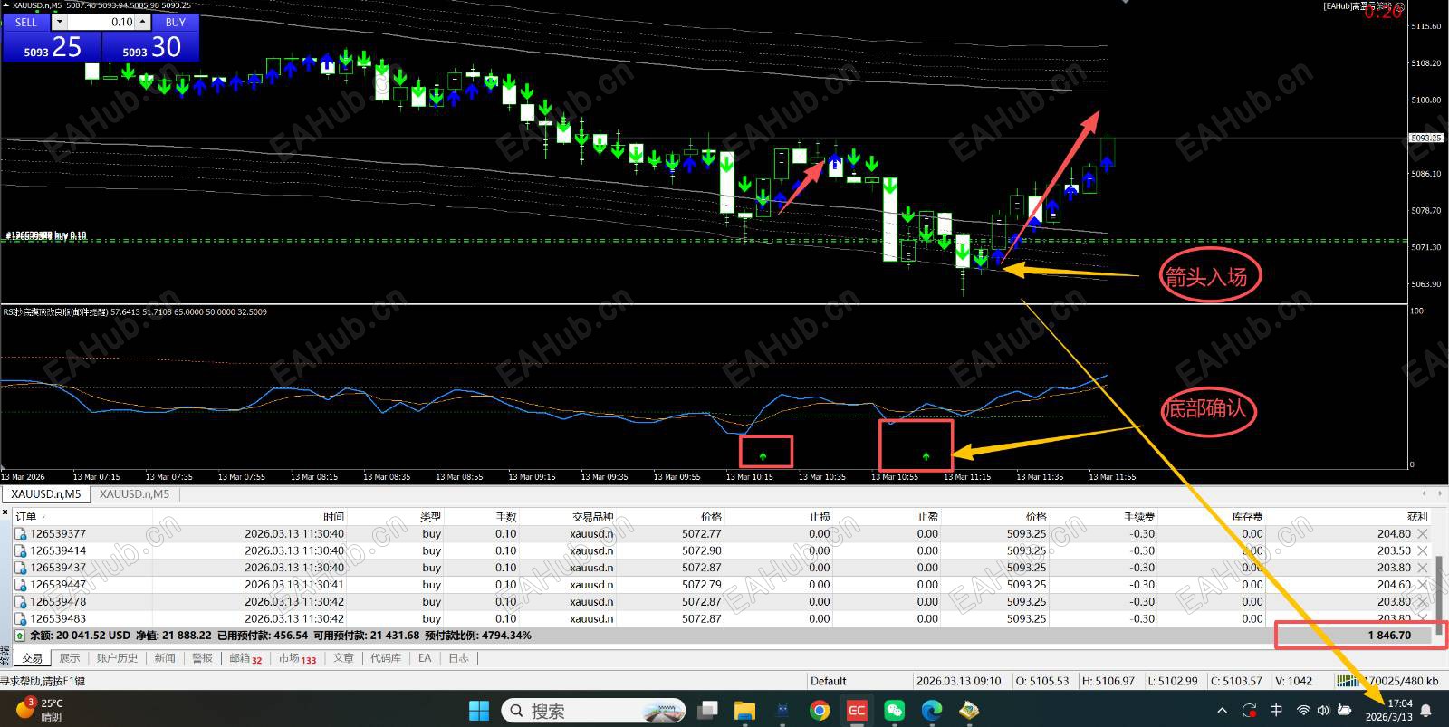Close order 126539377 with its X

point(1423,534)
